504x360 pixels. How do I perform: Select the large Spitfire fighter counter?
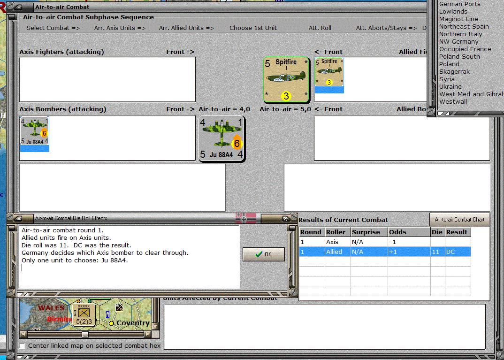286,80
